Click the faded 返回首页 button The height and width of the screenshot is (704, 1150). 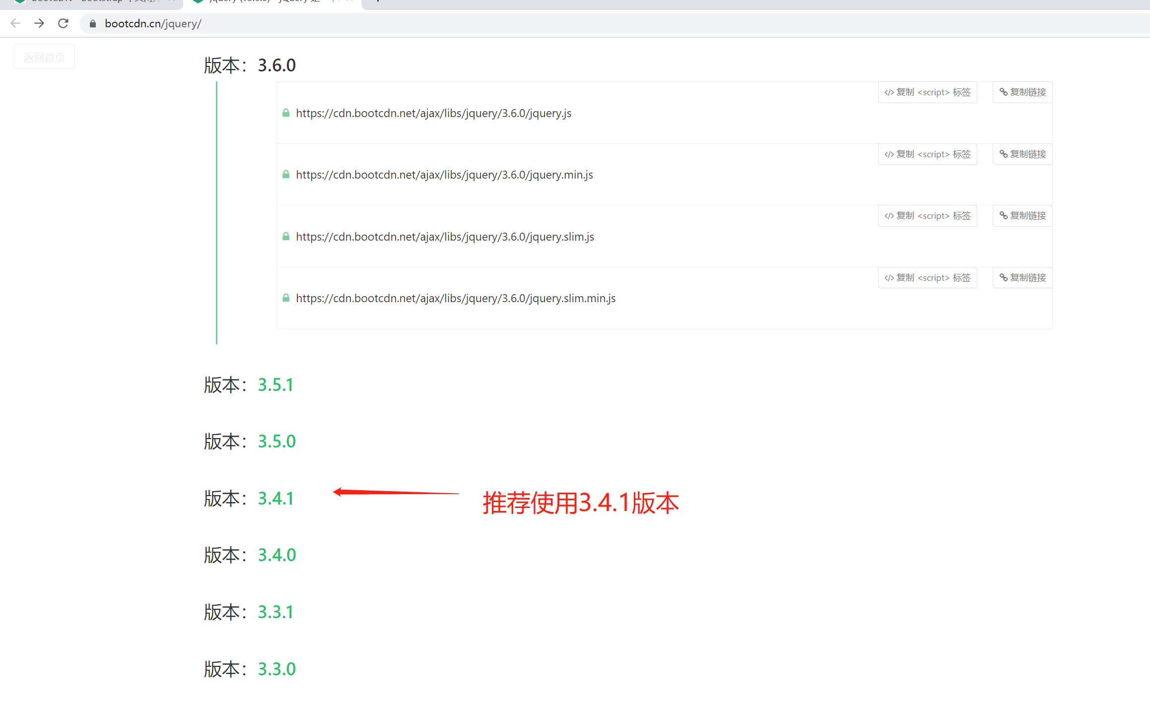pyautogui.click(x=44, y=57)
